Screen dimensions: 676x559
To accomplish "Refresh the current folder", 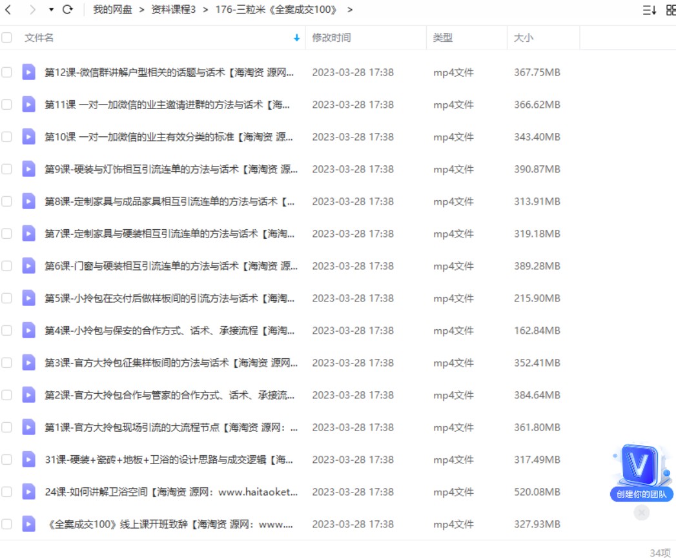I will (x=68, y=10).
